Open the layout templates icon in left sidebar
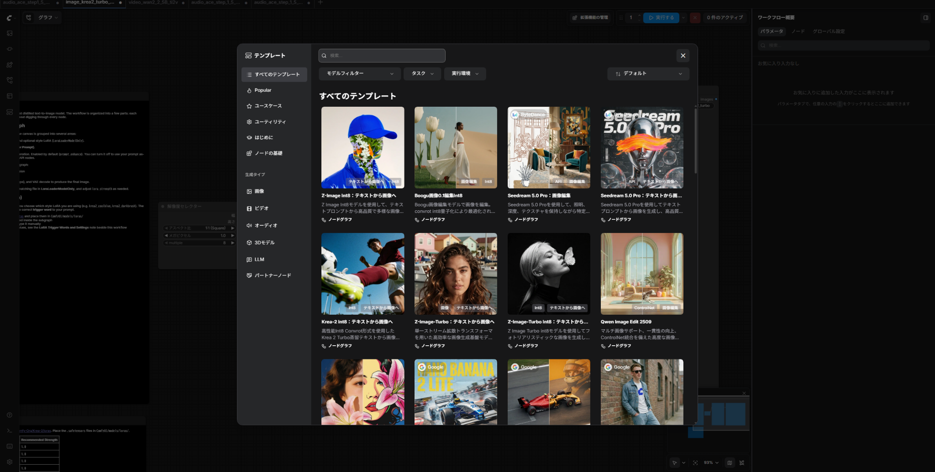Screen dimensions: 935x472 10,96
